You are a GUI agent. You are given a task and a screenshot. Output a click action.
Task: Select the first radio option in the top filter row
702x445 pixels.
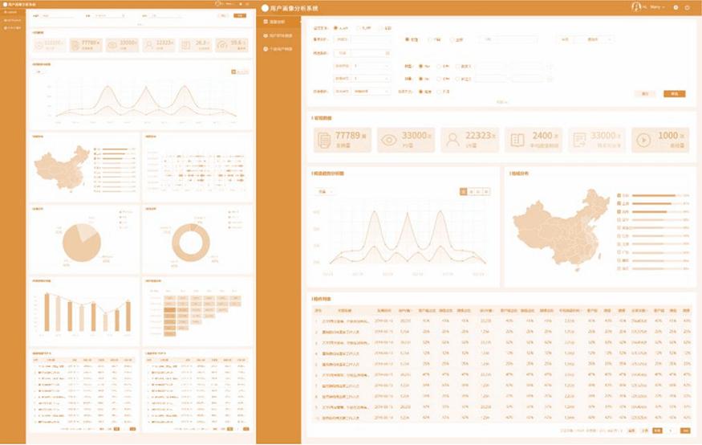335,27
